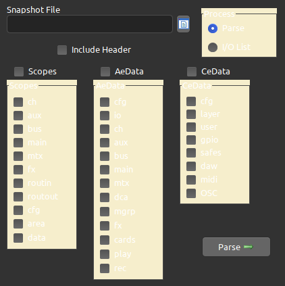Image resolution: width=285 pixels, height=286 pixels.
Task: Check OSC in the CeData group
Action: (x=191, y=193)
